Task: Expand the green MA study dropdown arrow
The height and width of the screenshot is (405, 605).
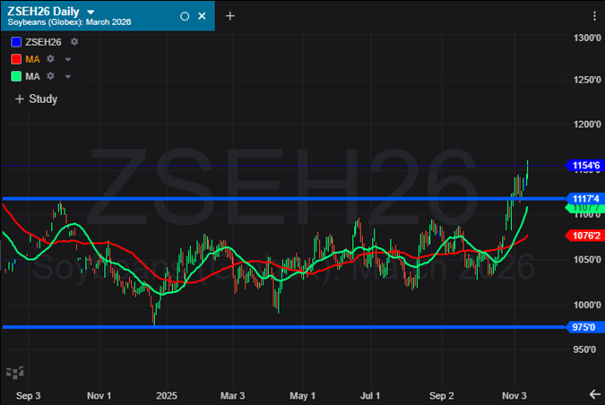Action: (68, 76)
